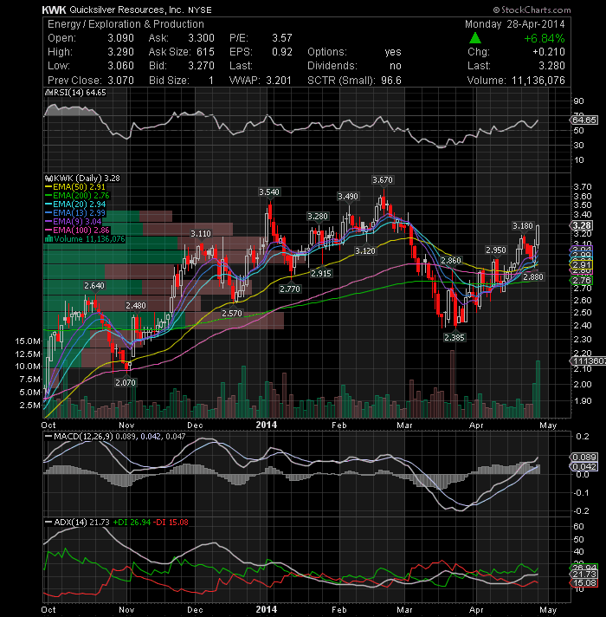Click the 2.385 low price label
Image resolution: width=606 pixels, height=617 pixels.
click(x=455, y=337)
